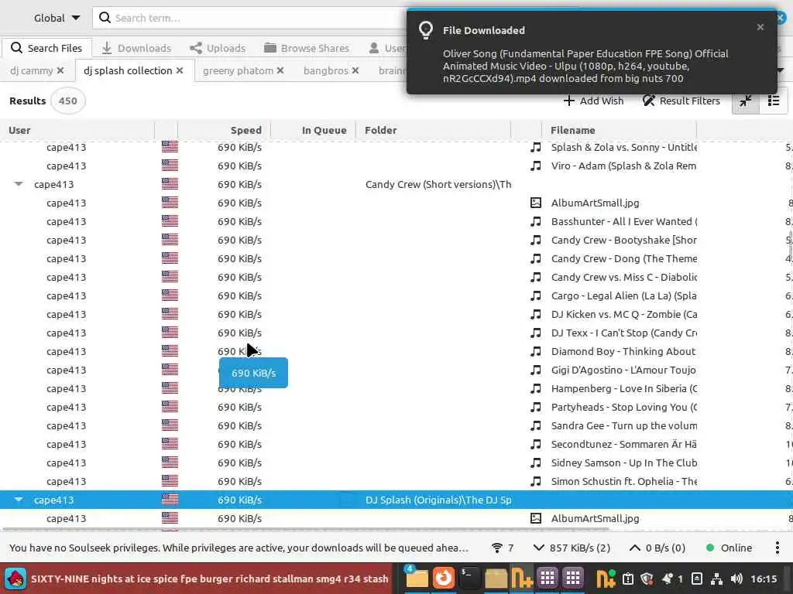Open the Result Filters panel

(x=681, y=101)
